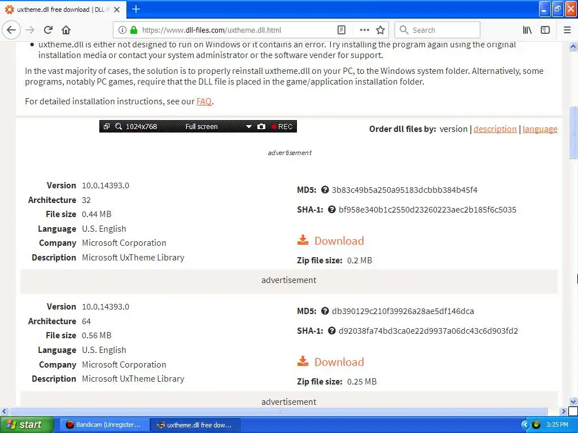
Task: Bookmark this page with the star
Action: 380,30
